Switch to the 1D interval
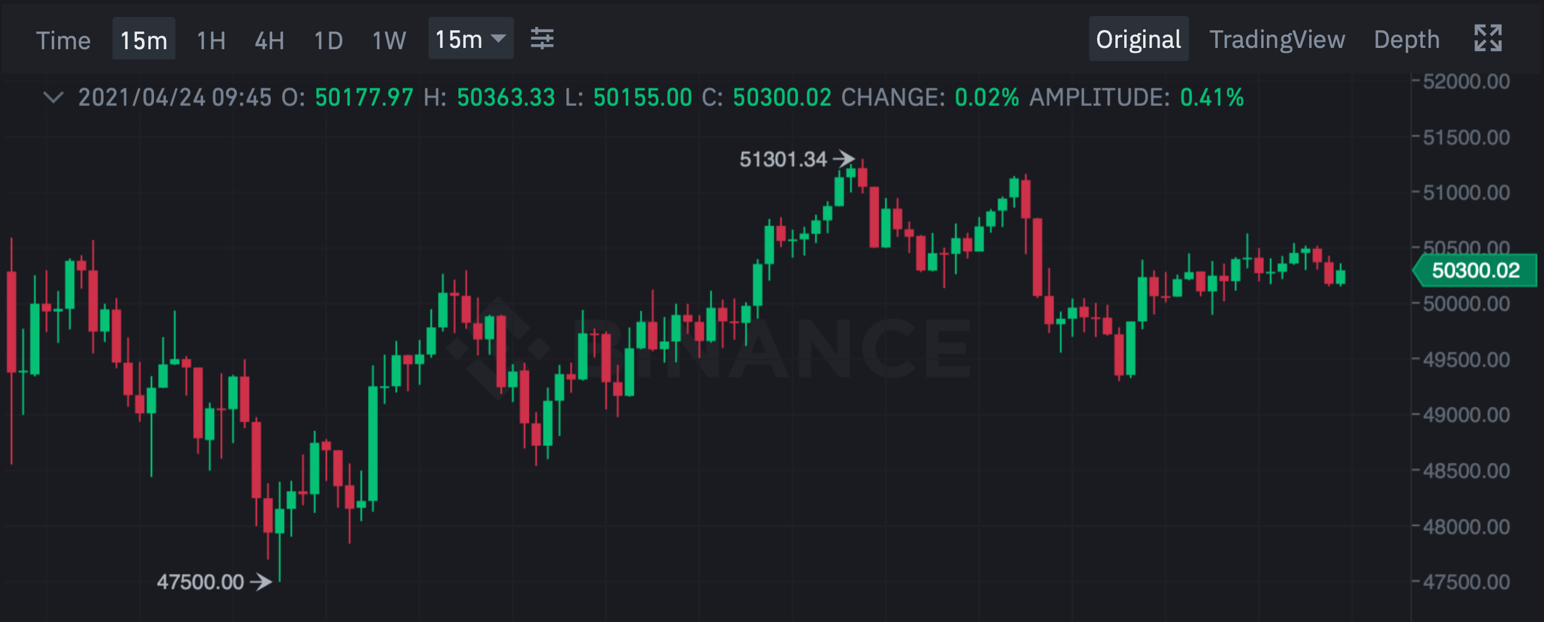 [x=328, y=40]
